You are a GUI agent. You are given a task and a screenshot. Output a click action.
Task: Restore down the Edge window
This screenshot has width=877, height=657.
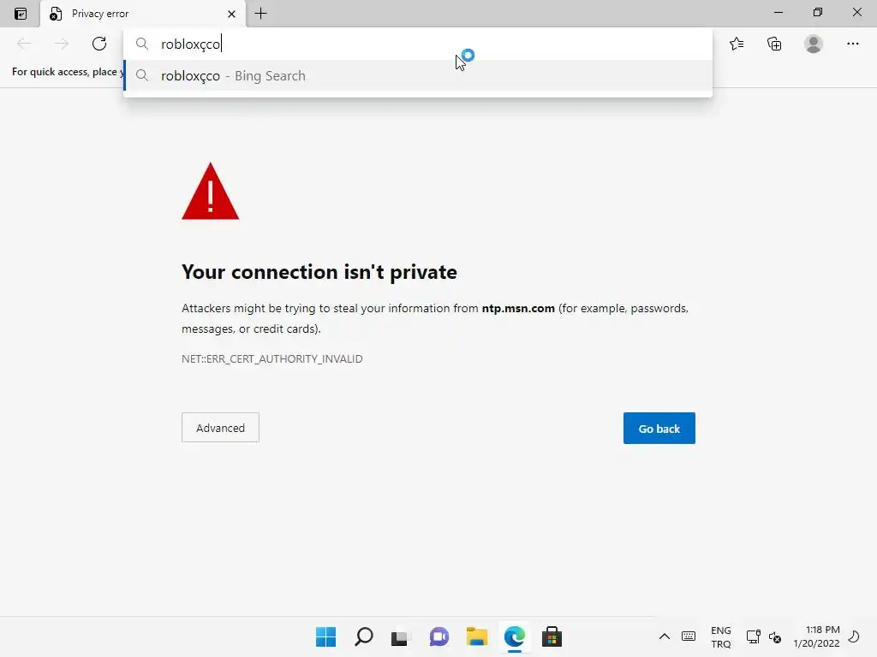click(x=818, y=12)
